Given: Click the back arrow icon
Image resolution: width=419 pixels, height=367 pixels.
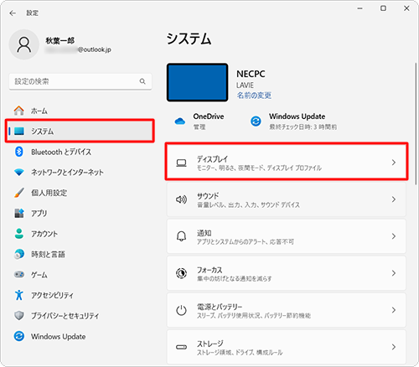Looking at the screenshot, I should (13, 13).
